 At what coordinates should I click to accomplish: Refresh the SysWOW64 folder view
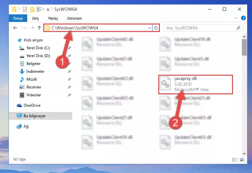[156, 28]
